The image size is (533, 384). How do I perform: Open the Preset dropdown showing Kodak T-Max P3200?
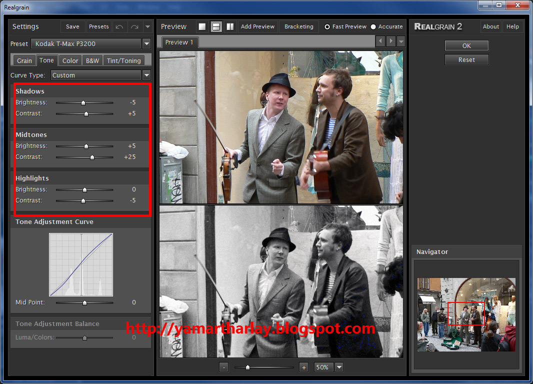[x=90, y=43]
